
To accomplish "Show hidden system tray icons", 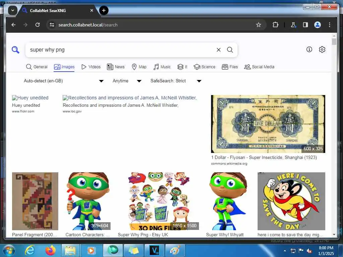I will (285, 251).
